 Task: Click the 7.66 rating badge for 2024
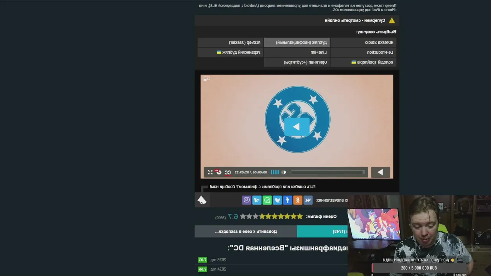coord(203,269)
